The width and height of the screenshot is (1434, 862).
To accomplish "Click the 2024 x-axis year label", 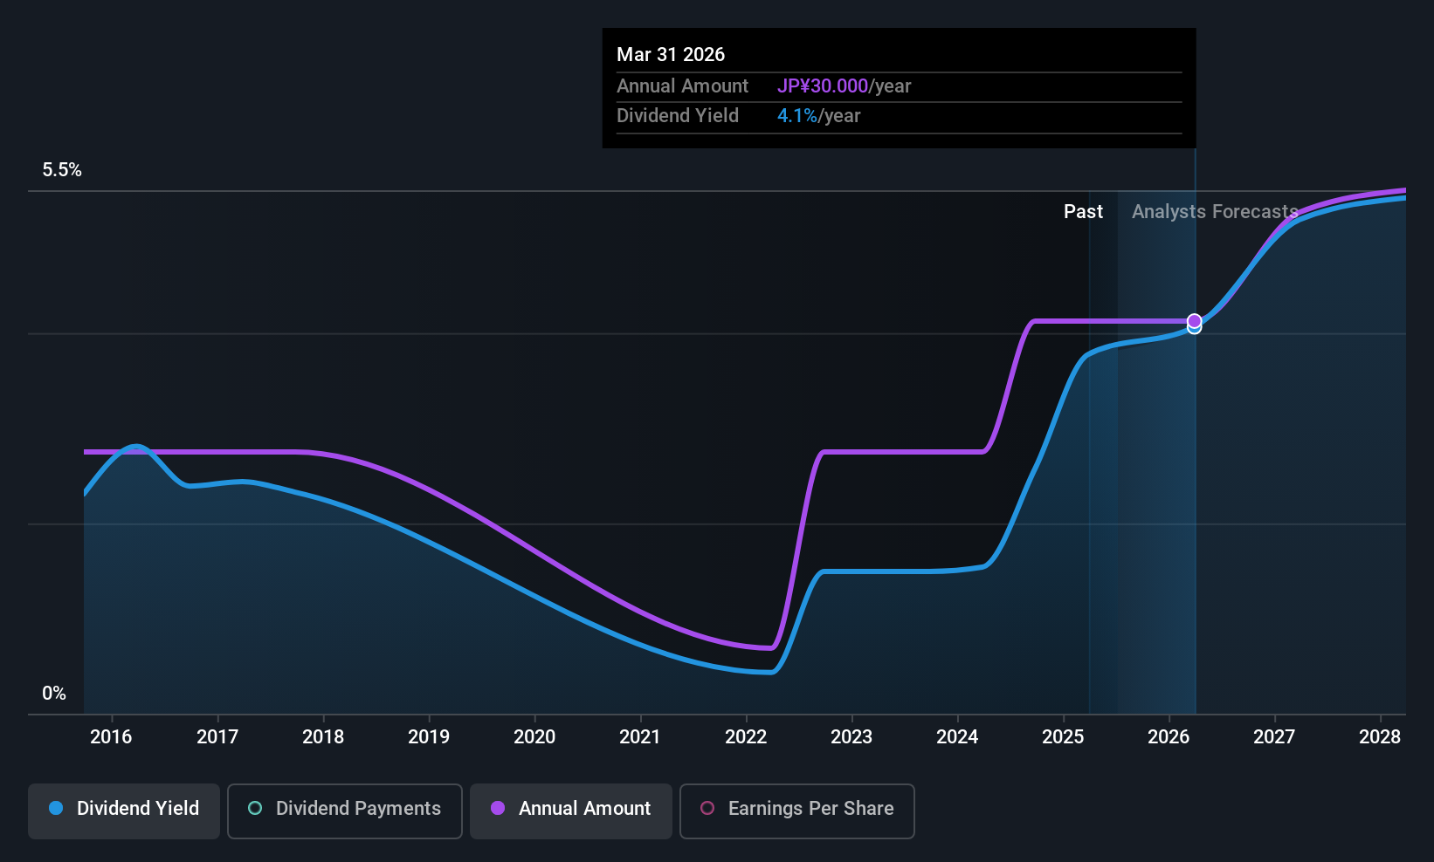I will pyautogui.click(x=957, y=737).
